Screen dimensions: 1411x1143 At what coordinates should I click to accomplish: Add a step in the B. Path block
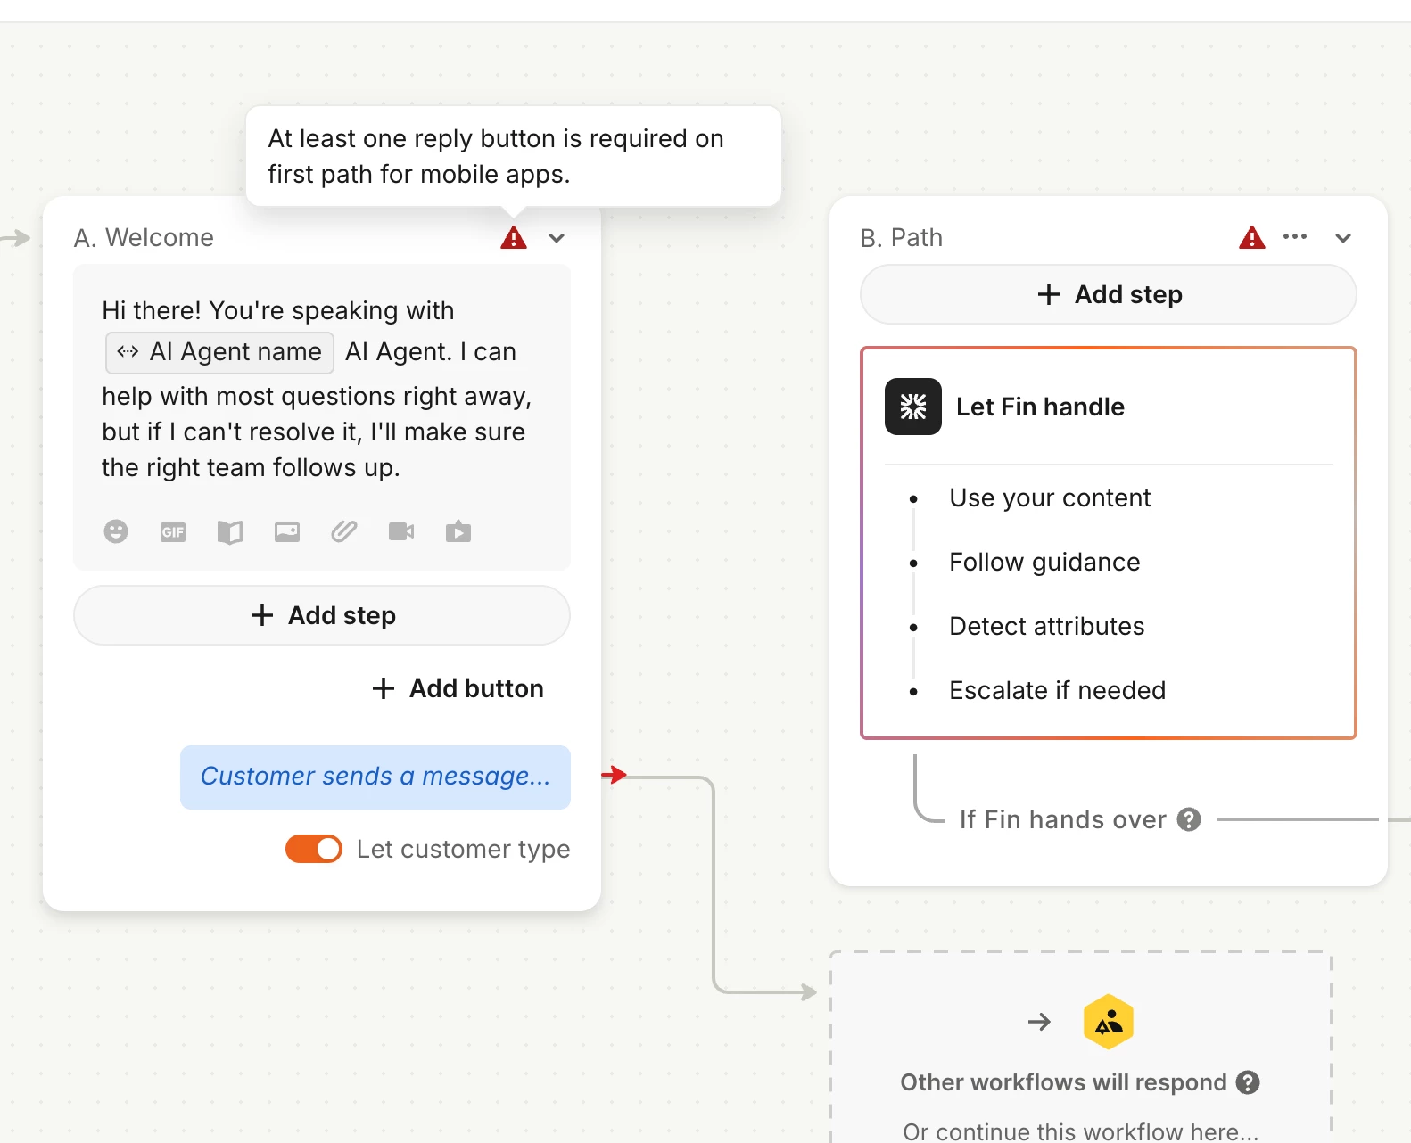coord(1109,294)
